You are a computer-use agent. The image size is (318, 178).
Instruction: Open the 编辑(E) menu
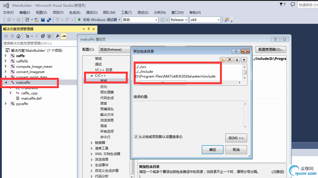click(x=25, y=13)
